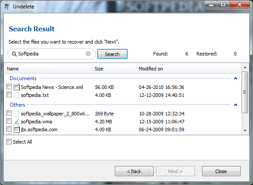Sort by the Name column header

pos(48,69)
